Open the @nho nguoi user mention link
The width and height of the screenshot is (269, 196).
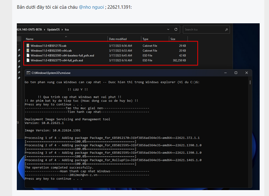tap(91, 7)
